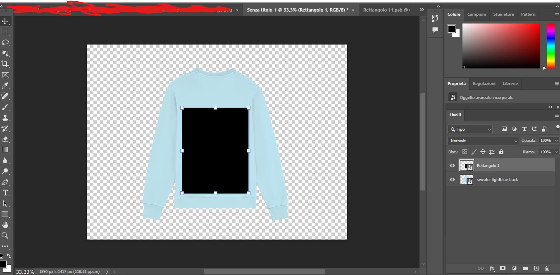
Task: Select the Eyedropper tool
Action: pyautogui.click(x=5, y=85)
